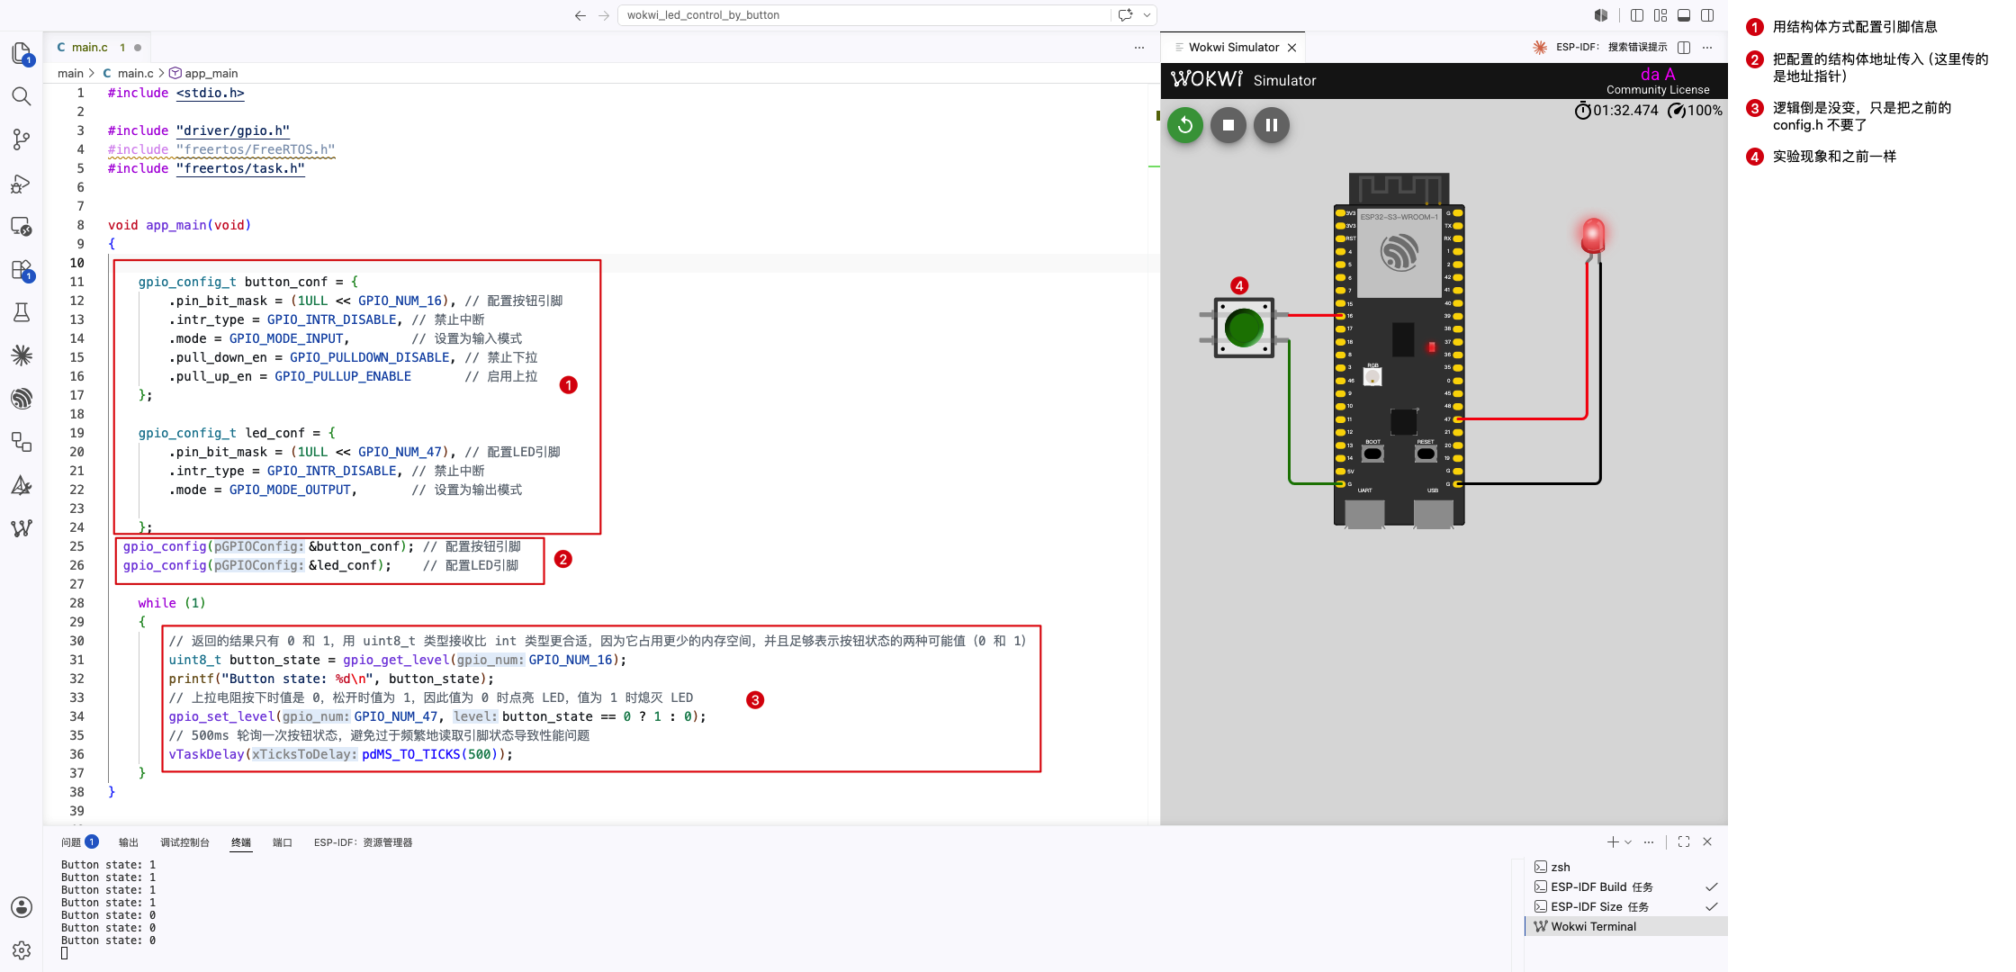Viewport: 2016px width, 972px height.
Task: Open the Wokwi sidebar icon
Action: (22, 528)
